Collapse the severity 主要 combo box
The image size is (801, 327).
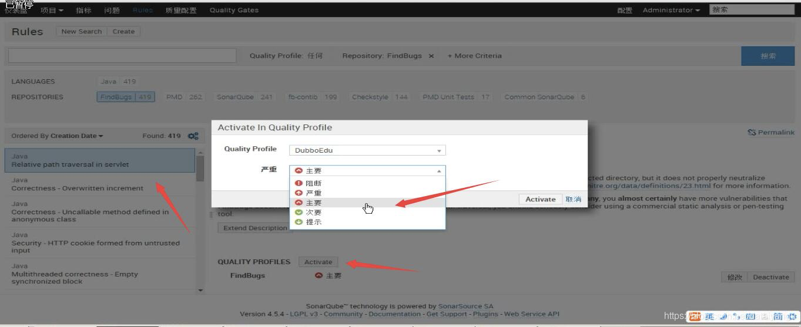pos(367,171)
